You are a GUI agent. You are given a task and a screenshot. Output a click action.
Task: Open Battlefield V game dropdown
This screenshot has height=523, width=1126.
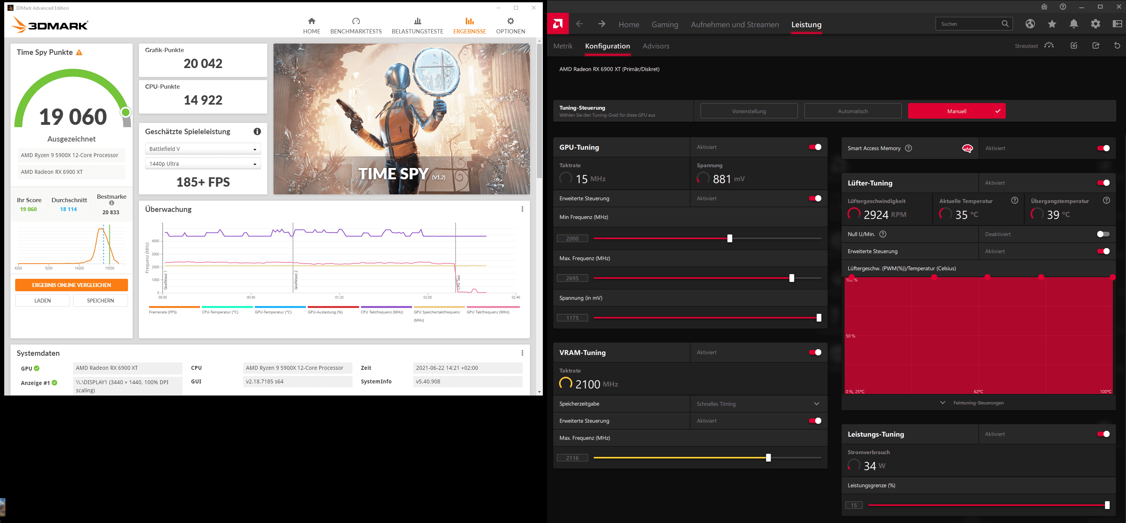tap(203, 149)
